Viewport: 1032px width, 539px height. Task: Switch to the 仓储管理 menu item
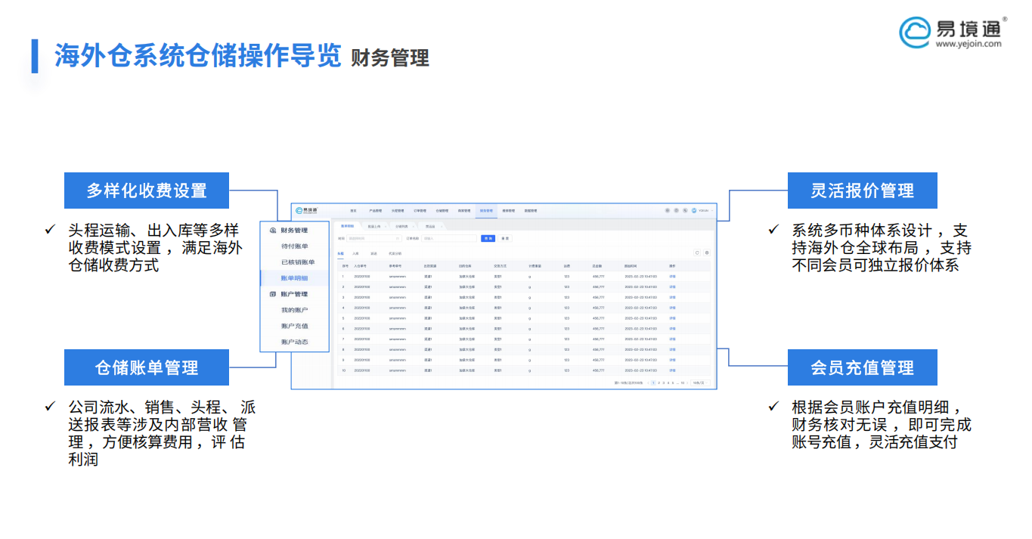coord(443,209)
